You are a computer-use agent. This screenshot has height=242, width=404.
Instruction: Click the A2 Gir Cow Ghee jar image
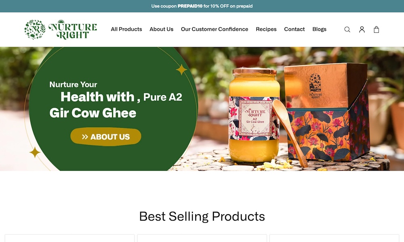click(254, 116)
